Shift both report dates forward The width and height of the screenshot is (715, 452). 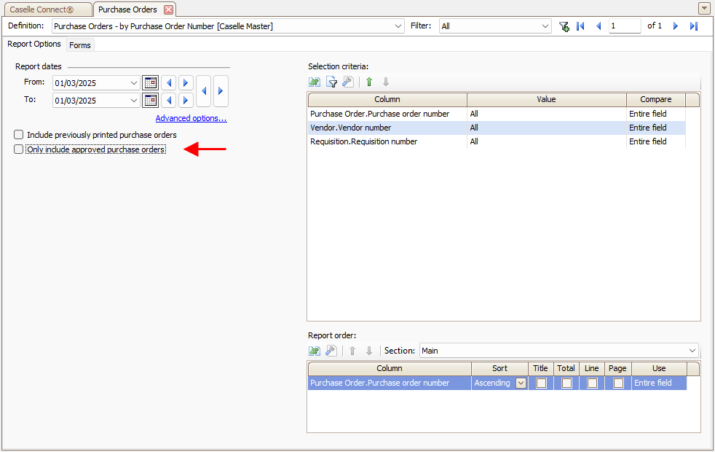[x=221, y=91]
